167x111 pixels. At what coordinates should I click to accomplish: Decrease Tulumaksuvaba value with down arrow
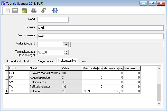tap(66, 53)
